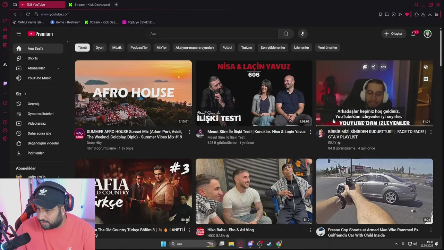444x250 pixels.
Task: Select the Tümü filter chip
Action: click(x=82, y=48)
